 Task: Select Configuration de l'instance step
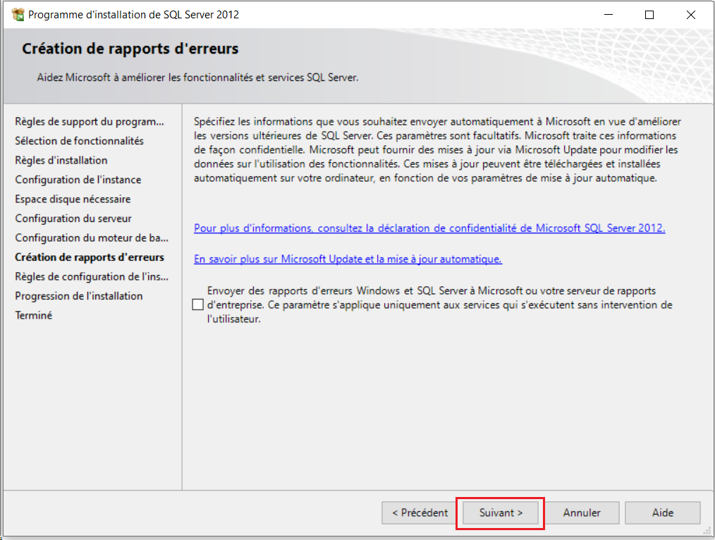(78, 180)
